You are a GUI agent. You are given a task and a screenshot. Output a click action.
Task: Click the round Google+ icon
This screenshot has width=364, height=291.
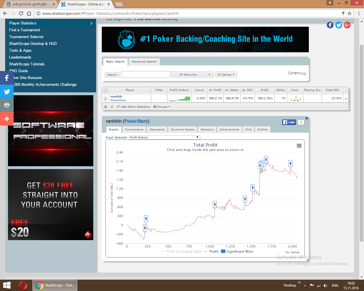347,25
